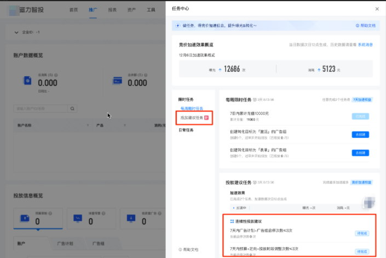386x258 pixels.
Task: Click the help circle icon beside 帮助文档 top right
Action: pyautogui.click(x=358, y=26)
